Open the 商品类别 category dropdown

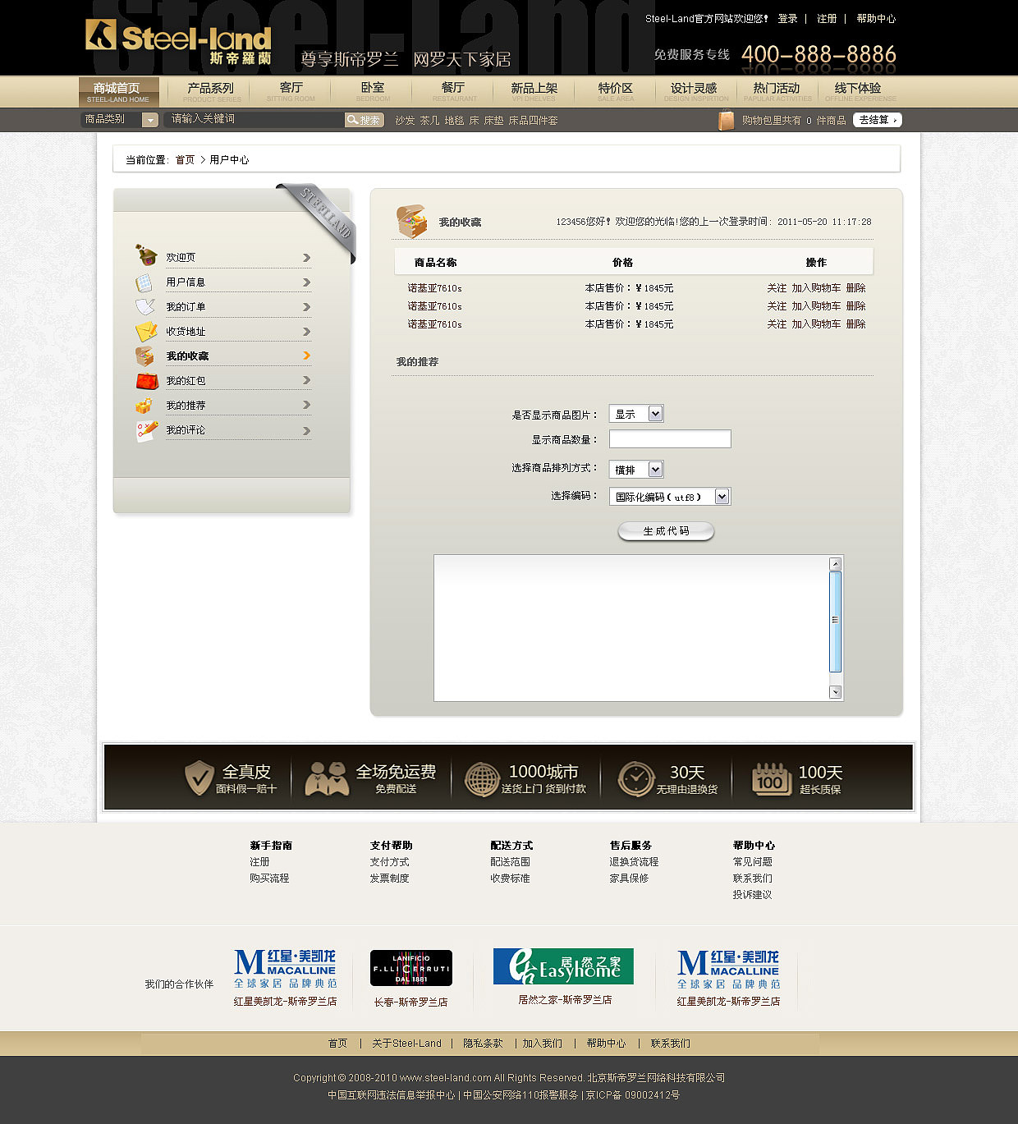(120, 120)
